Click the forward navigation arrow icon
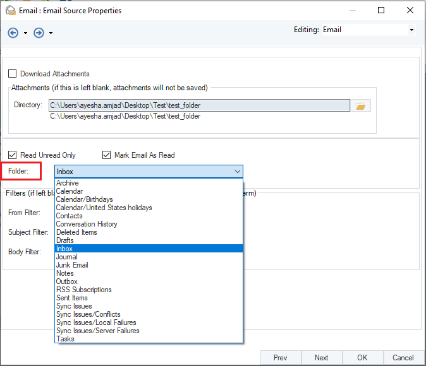The image size is (426, 366). [39, 33]
